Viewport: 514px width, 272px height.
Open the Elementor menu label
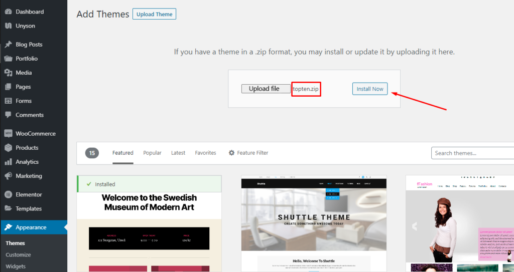tap(29, 194)
